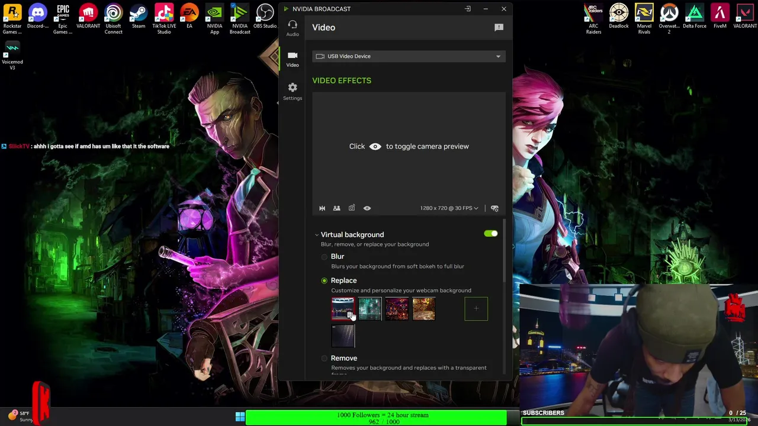758x426 pixels.
Task: Open the Epic Games launcher shortcut
Action: point(63,19)
